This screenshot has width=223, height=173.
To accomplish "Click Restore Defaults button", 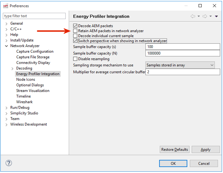I will tap(174, 149).
